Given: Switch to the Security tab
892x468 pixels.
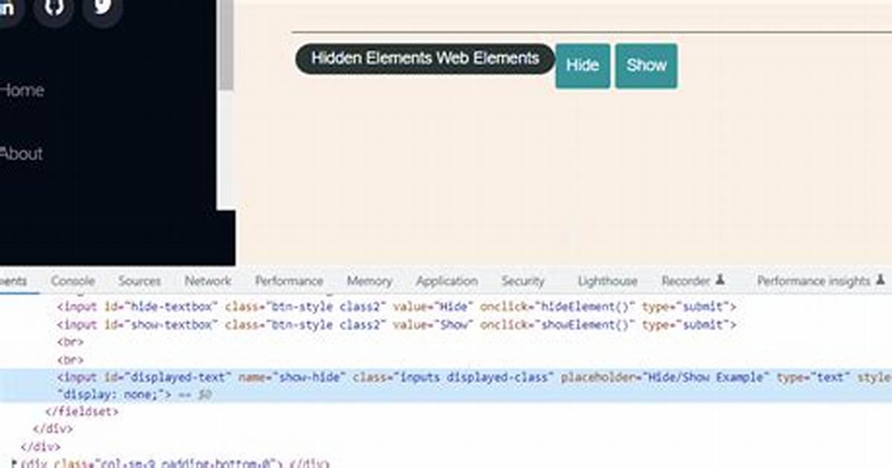Looking at the screenshot, I should point(523,281).
